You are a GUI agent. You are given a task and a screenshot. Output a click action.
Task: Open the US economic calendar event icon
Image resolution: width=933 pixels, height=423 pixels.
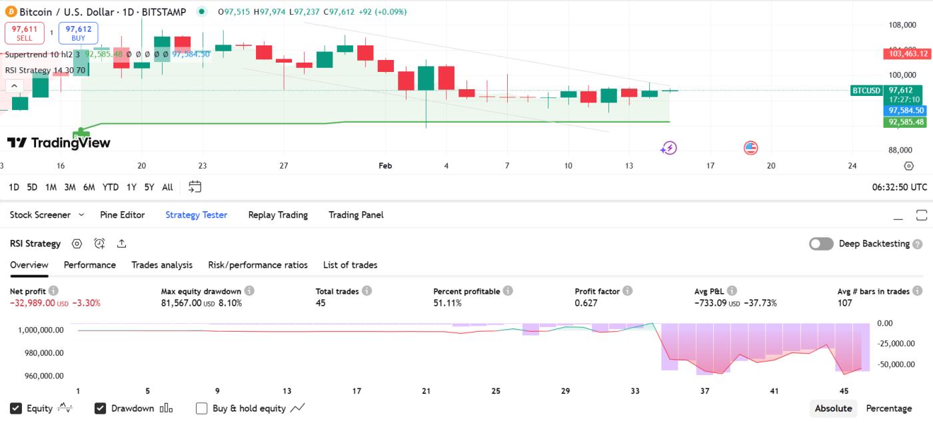750,148
